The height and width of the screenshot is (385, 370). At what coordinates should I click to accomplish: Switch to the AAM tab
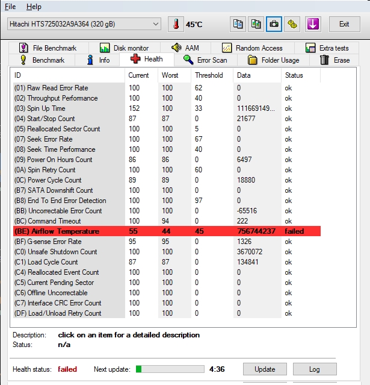(185, 48)
